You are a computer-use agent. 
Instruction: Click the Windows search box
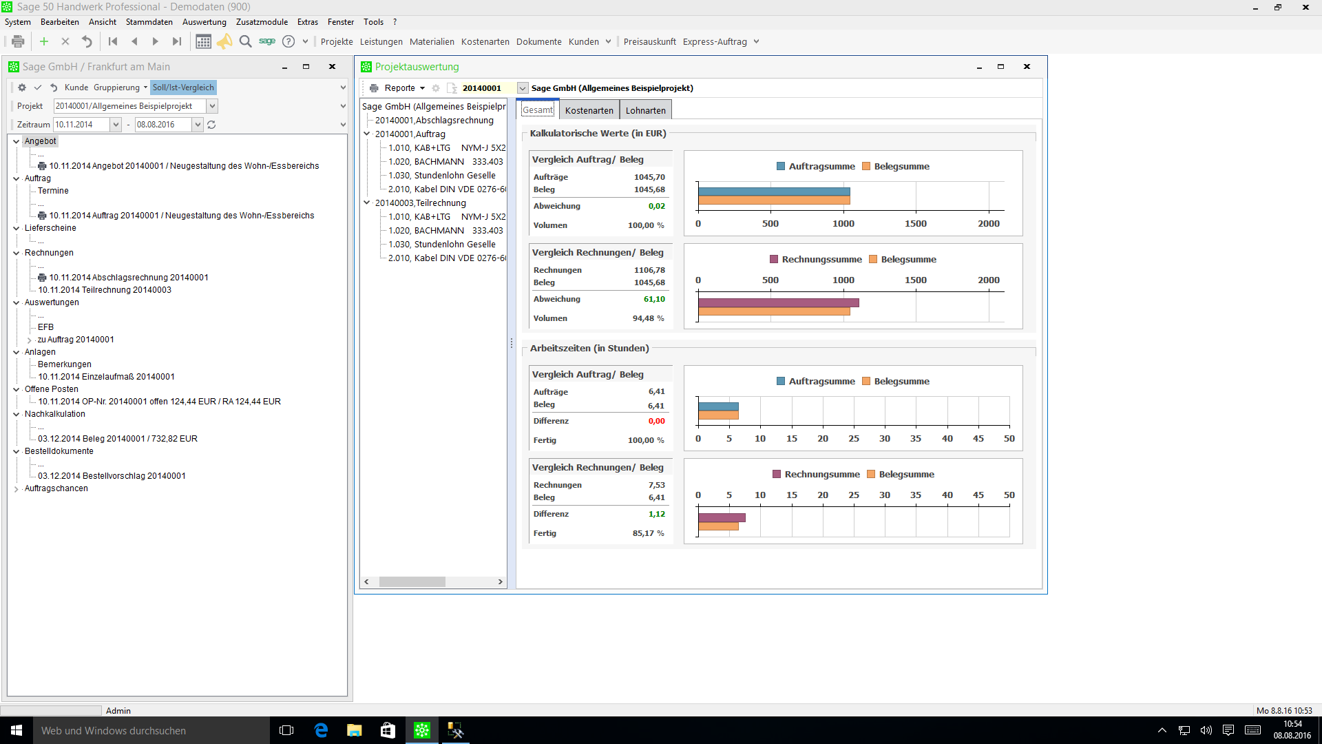click(151, 730)
